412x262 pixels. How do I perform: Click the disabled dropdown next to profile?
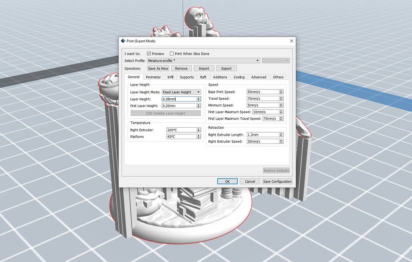point(276,61)
